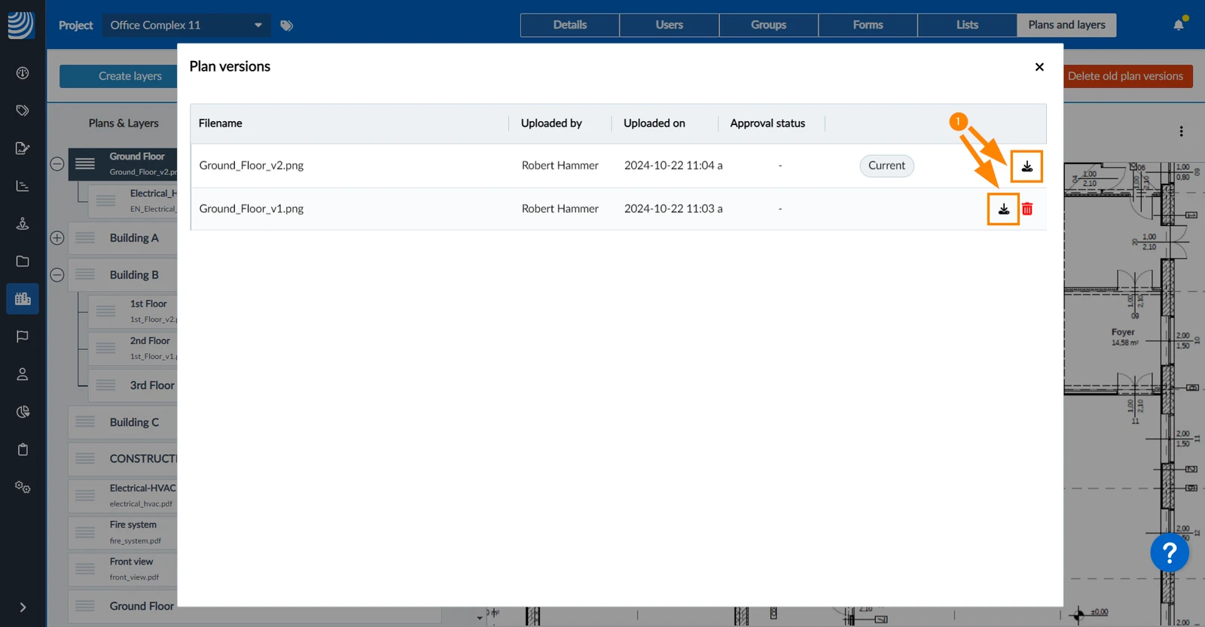
Task: Collapse the Building B tree node
Action: tap(57, 275)
